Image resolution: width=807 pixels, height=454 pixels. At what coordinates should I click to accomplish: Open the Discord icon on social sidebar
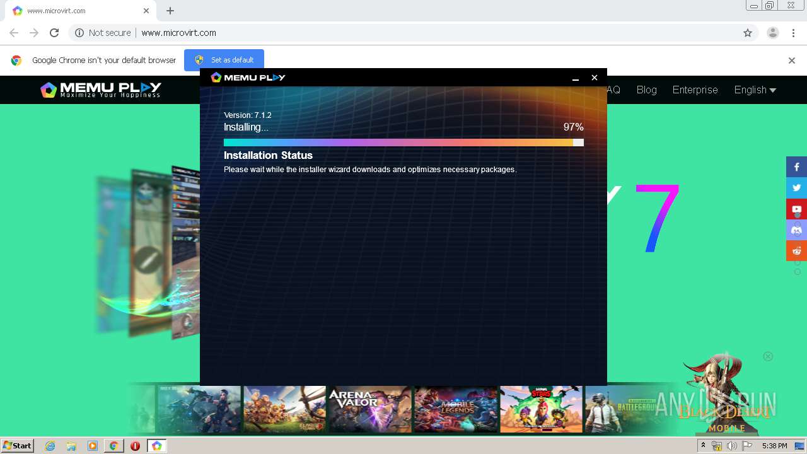pyautogui.click(x=796, y=230)
